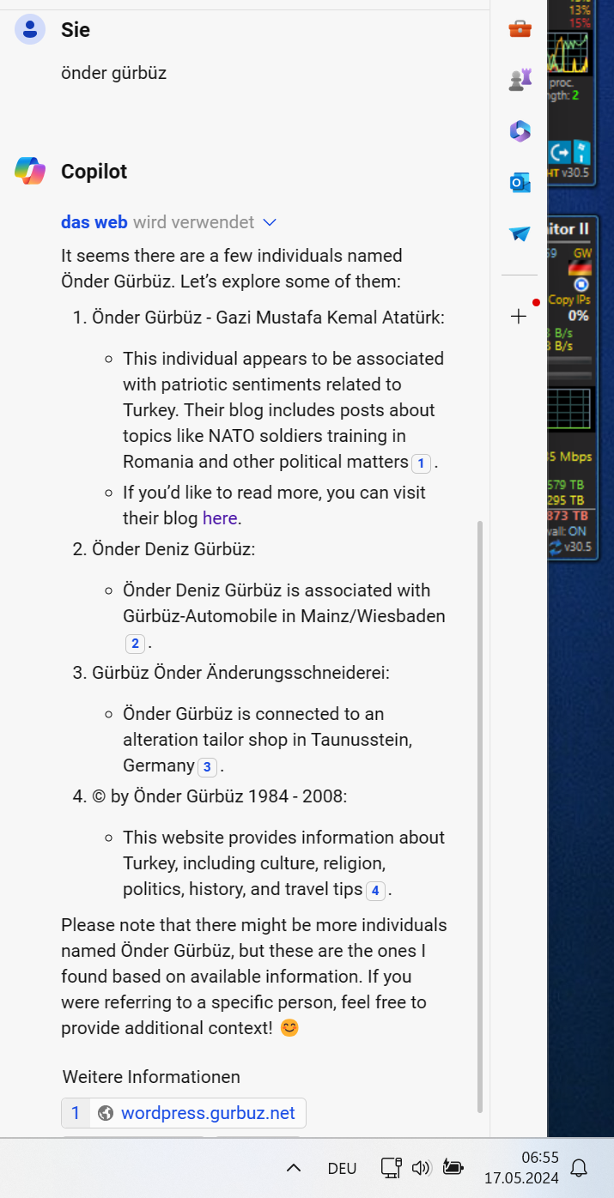This screenshot has height=1198, width=614.
Task: Click the round blue icon under the flag
Action: tap(581, 284)
